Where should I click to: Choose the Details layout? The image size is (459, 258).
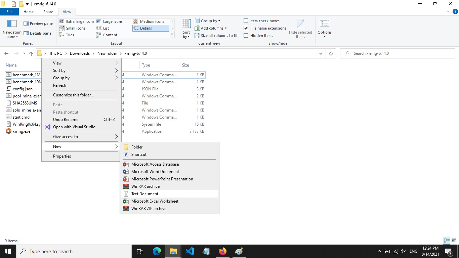151,28
